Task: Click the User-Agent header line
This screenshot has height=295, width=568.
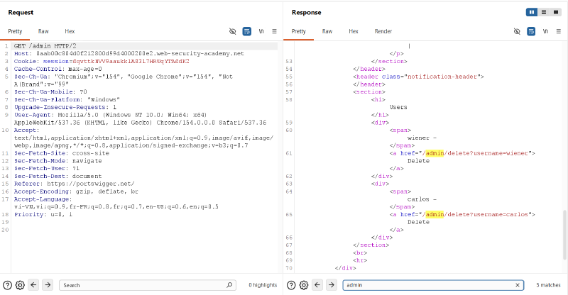Action: tap(140, 118)
